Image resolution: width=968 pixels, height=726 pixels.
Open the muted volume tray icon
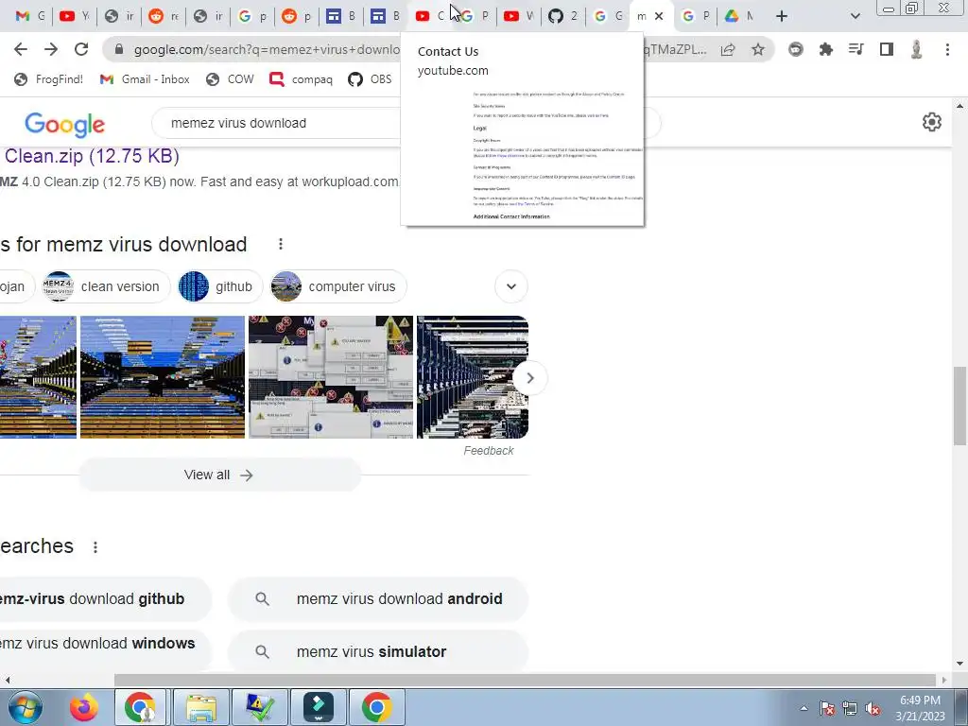pos(873,708)
